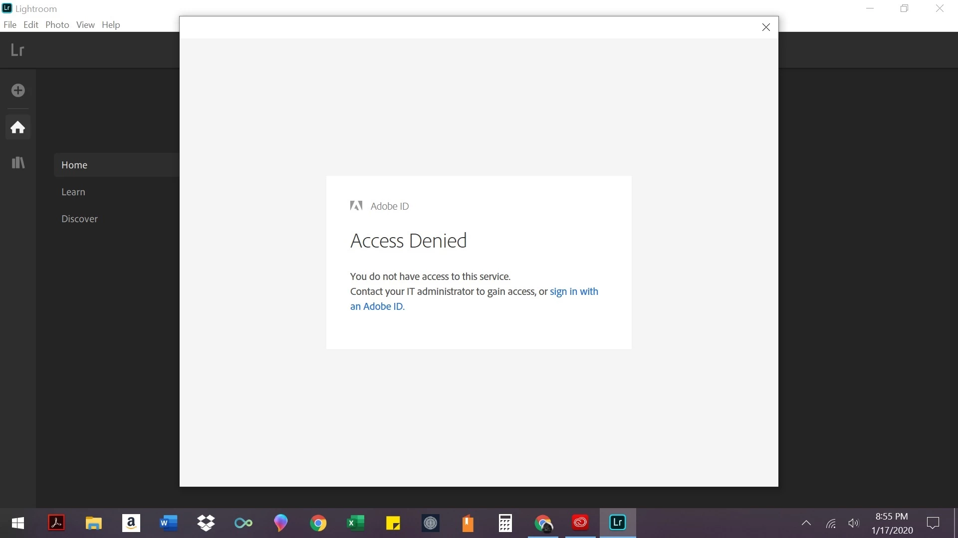
Task: Open Creative Cloud from the taskbar
Action: pyautogui.click(x=580, y=523)
